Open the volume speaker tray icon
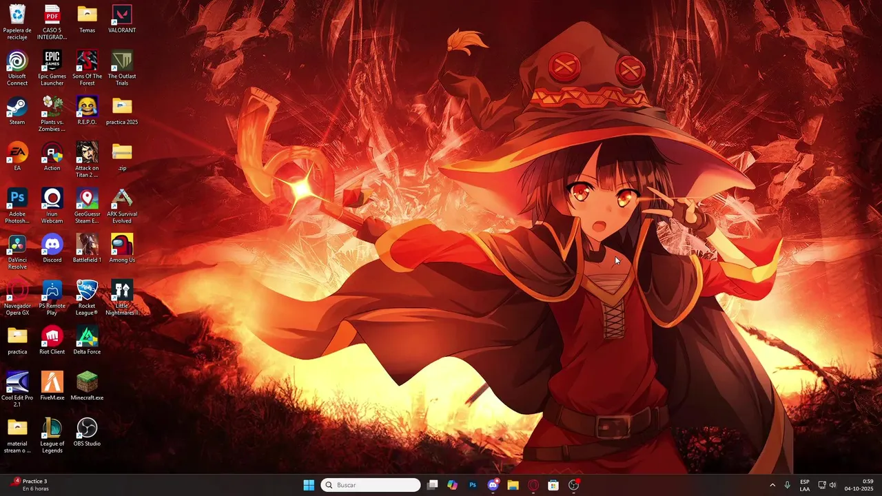 point(833,485)
